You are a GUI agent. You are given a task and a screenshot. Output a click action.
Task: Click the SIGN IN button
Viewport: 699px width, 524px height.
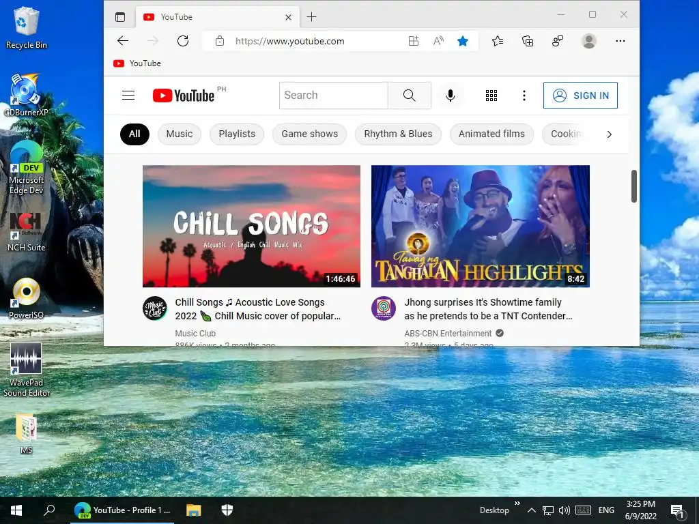click(x=580, y=96)
